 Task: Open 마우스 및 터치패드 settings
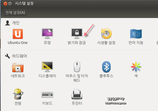(77, 67)
